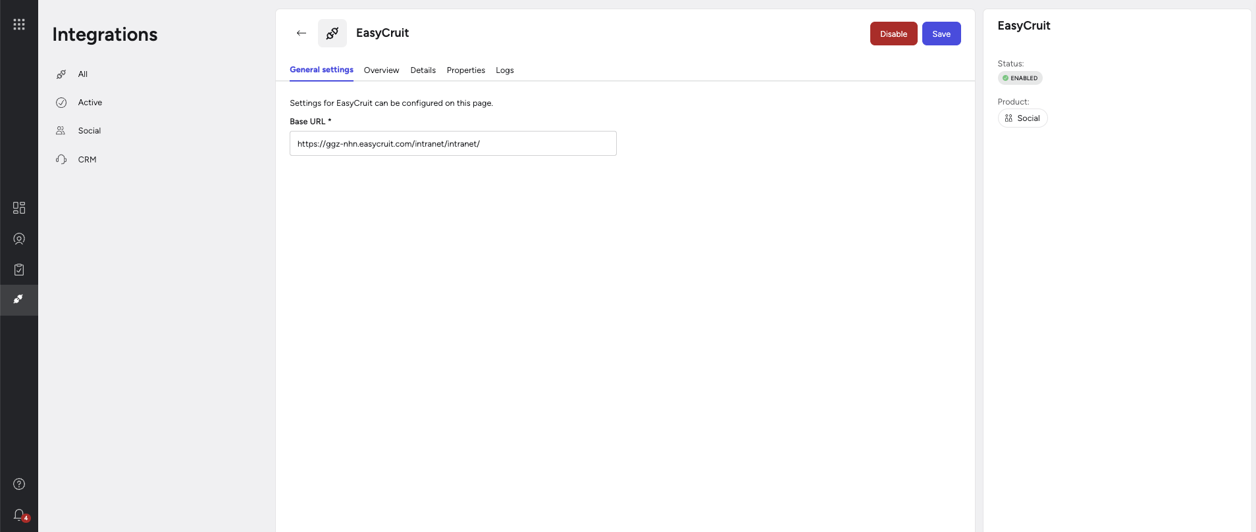Click the ENABLED status badge
The width and height of the screenshot is (1256, 532).
(1020, 78)
